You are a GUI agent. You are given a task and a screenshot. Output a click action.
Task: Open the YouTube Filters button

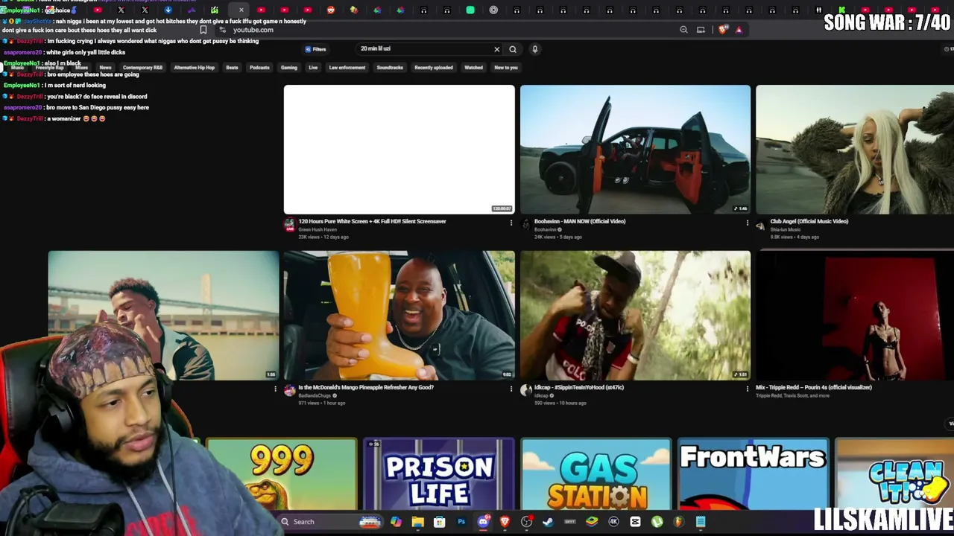point(315,49)
